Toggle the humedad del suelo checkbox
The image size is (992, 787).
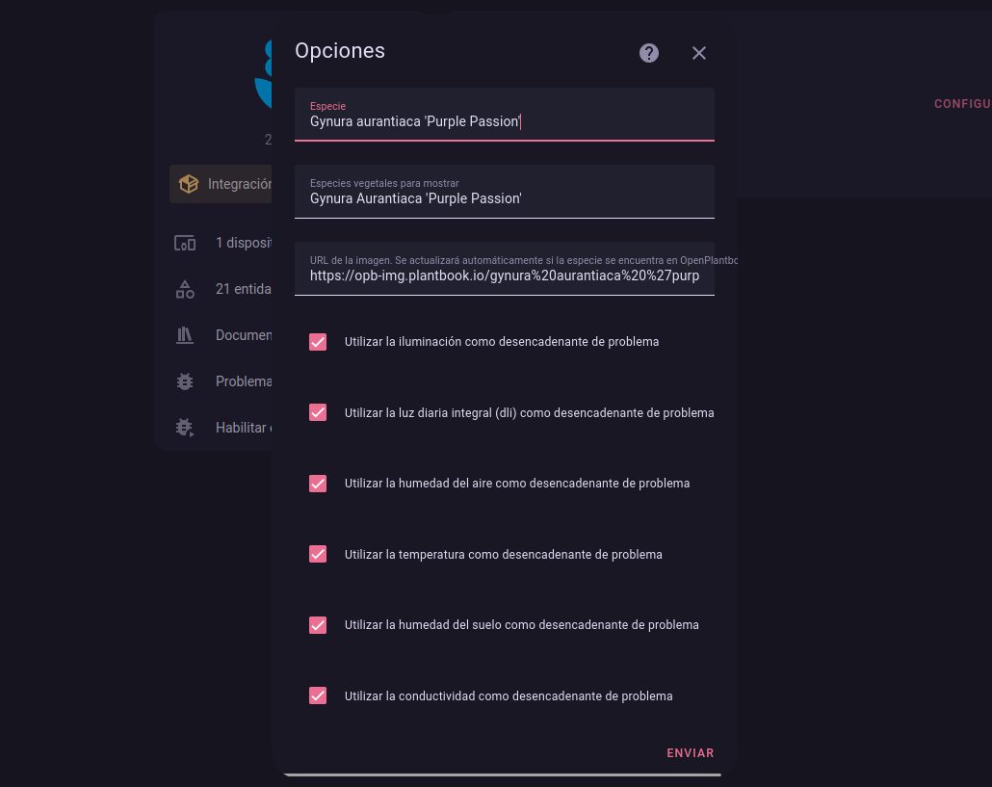tap(318, 625)
